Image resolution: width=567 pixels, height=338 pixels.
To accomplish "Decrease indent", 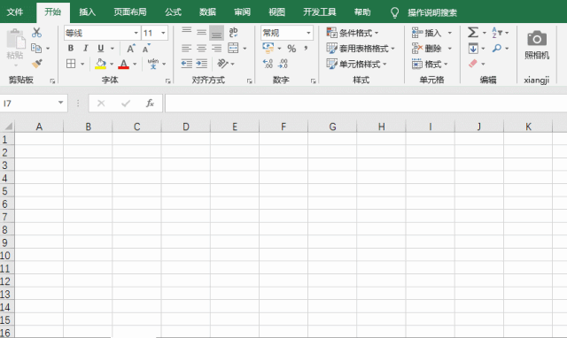I will point(187,64).
